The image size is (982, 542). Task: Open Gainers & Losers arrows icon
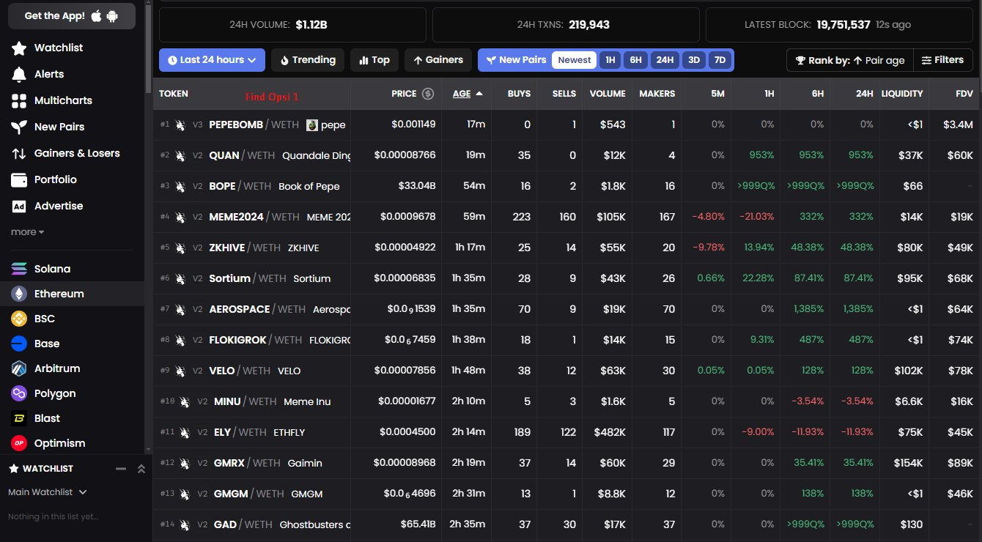point(19,154)
